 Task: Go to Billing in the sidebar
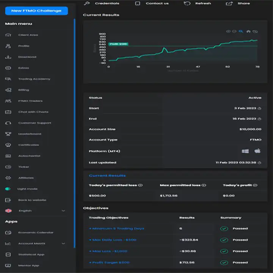click(x=24, y=90)
